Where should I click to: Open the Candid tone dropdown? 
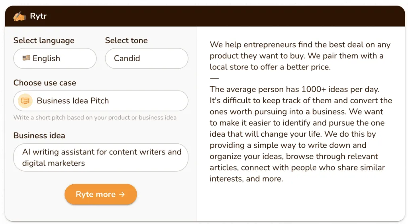tap(146, 58)
